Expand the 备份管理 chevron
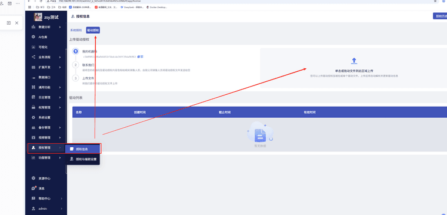Image resolution: width=447 pixels, height=215 pixels. (60, 127)
